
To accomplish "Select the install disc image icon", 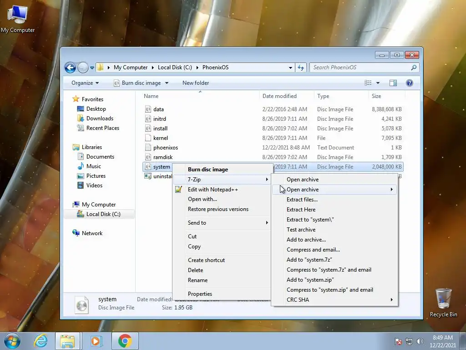I will 148,128.
